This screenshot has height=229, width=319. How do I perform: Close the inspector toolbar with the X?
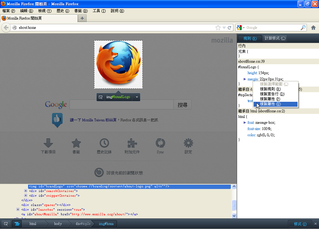pyautogui.click(x=315, y=224)
